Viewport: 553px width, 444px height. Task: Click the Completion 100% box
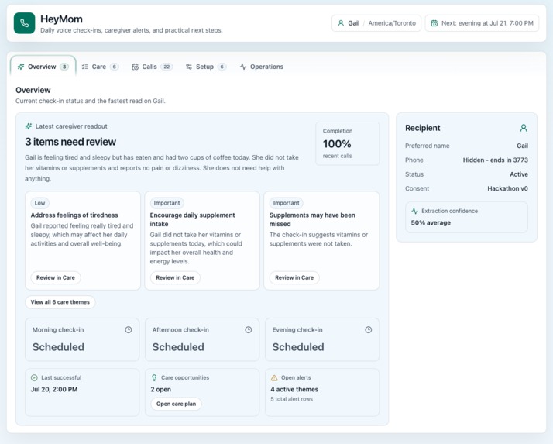(348, 143)
